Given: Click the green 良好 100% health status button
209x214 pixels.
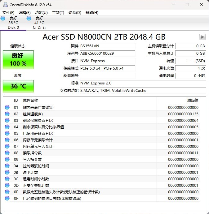Looking at the screenshot, I should [x=18, y=60].
